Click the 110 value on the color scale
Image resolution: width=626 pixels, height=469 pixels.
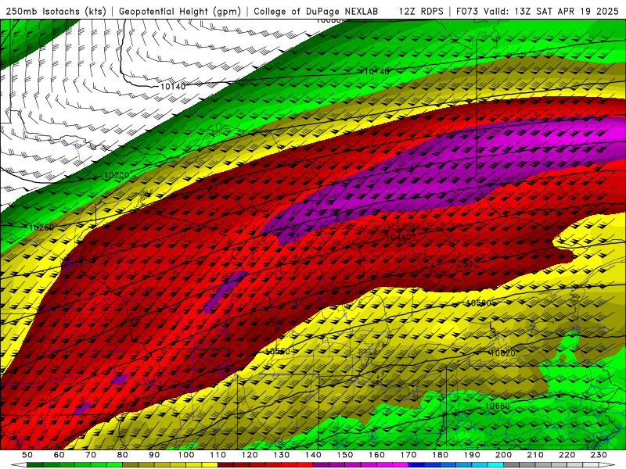click(x=218, y=455)
